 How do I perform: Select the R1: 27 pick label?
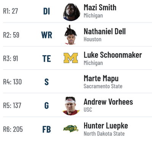[x=10, y=11]
